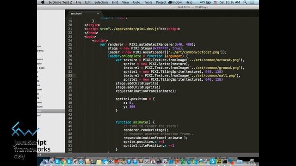296x166 pixels.
Task: Click the '_book' item in the sidebar
Action: [41, 68]
